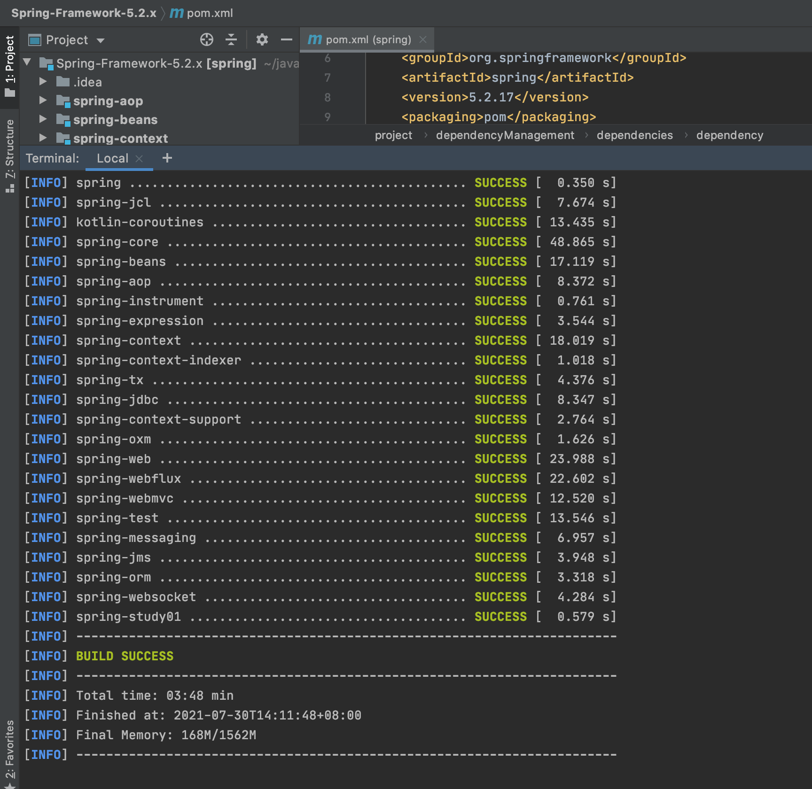812x789 pixels.
Task: Add a new terminal session with plus
Action: click(167, 158)
